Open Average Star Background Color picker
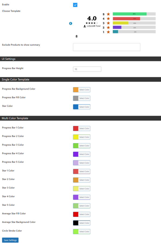Screen dimensions: 161x245 (82, 223)
